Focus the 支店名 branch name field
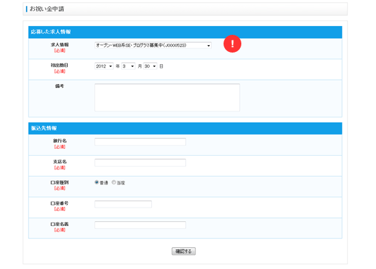The image size is (376, 269). point(140,162)
